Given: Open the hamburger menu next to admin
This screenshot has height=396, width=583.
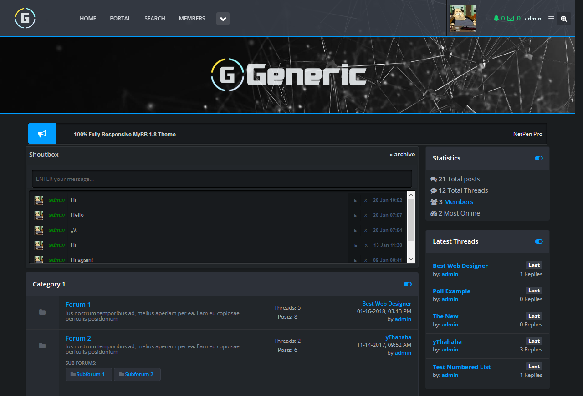Looking at the screenshot, I should 551,19.
